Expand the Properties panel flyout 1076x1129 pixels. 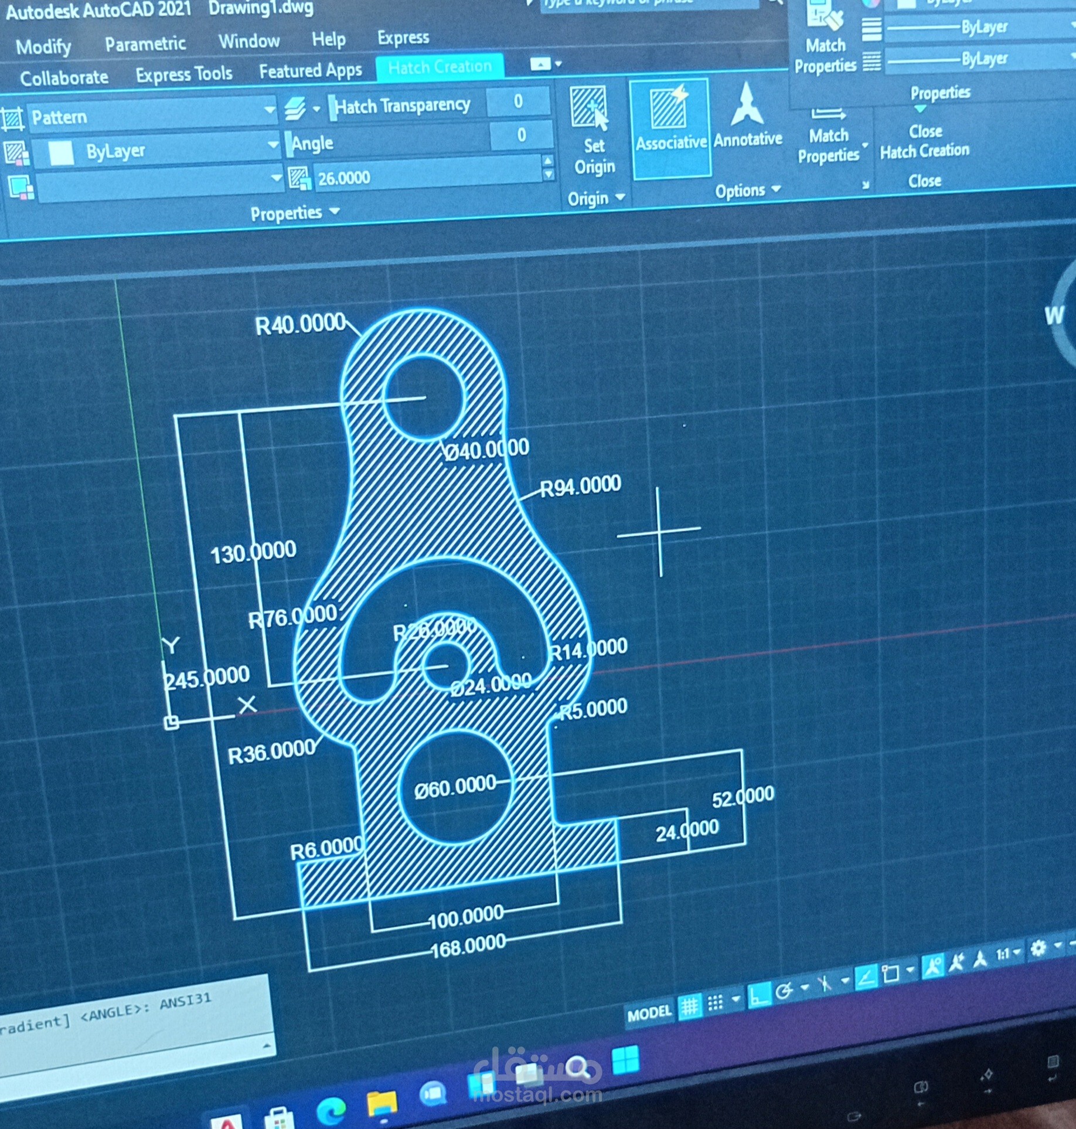pyautogui.click(x=295, y=213)
